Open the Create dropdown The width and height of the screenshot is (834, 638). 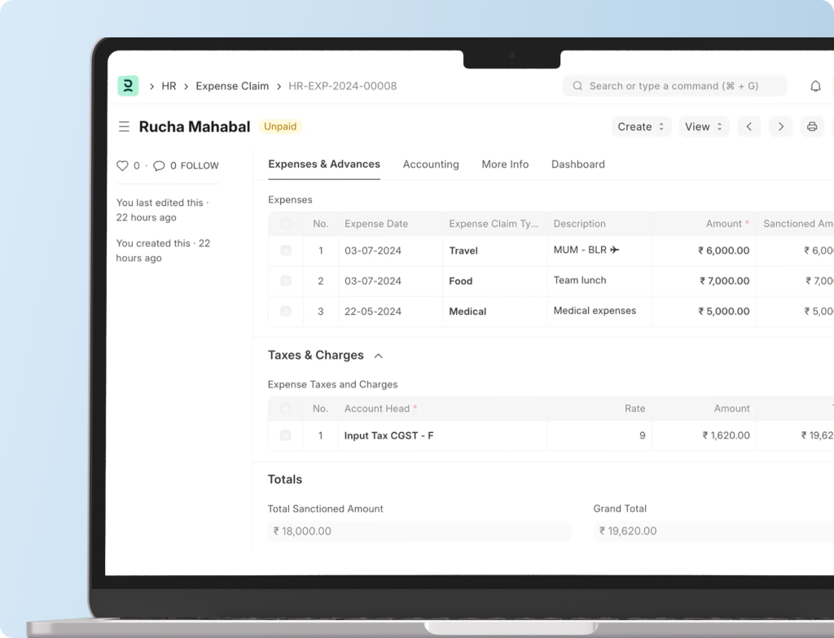click(642, 126)
